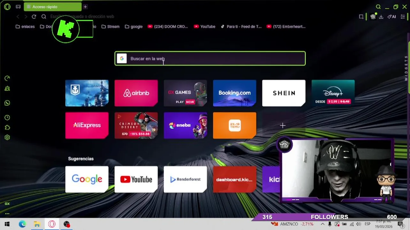The width and height of the screenshot is (410, 230).
Task: Open the GX Games Play Now tile
Action: tap(185, 93)
